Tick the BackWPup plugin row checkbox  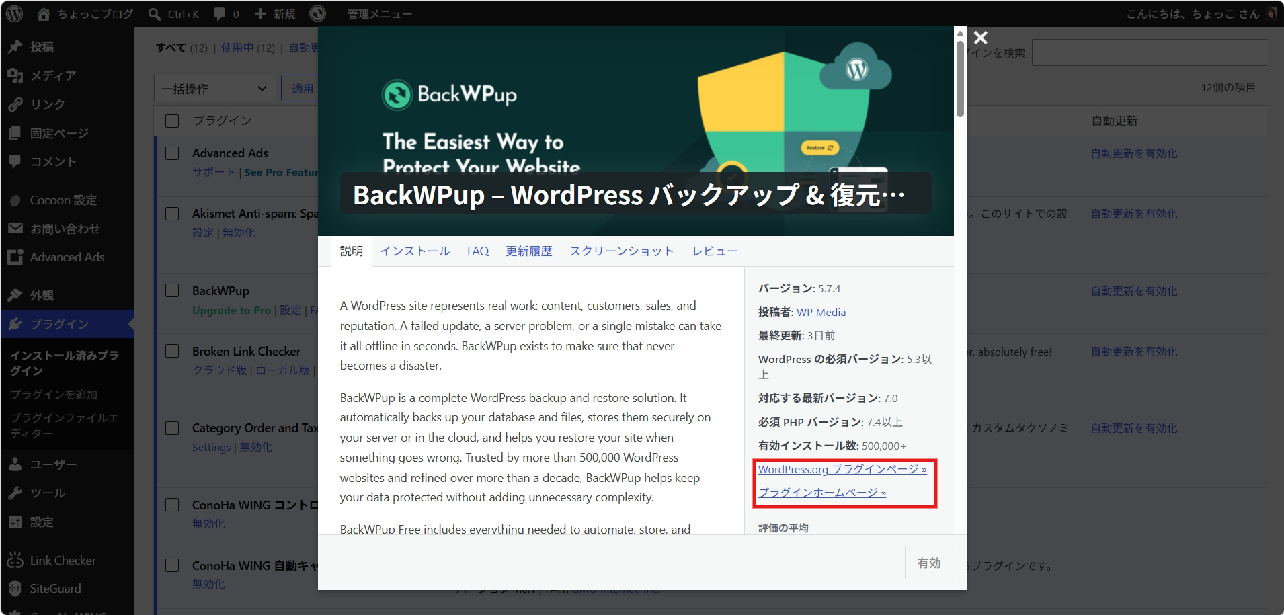click(x=172, y=290)
